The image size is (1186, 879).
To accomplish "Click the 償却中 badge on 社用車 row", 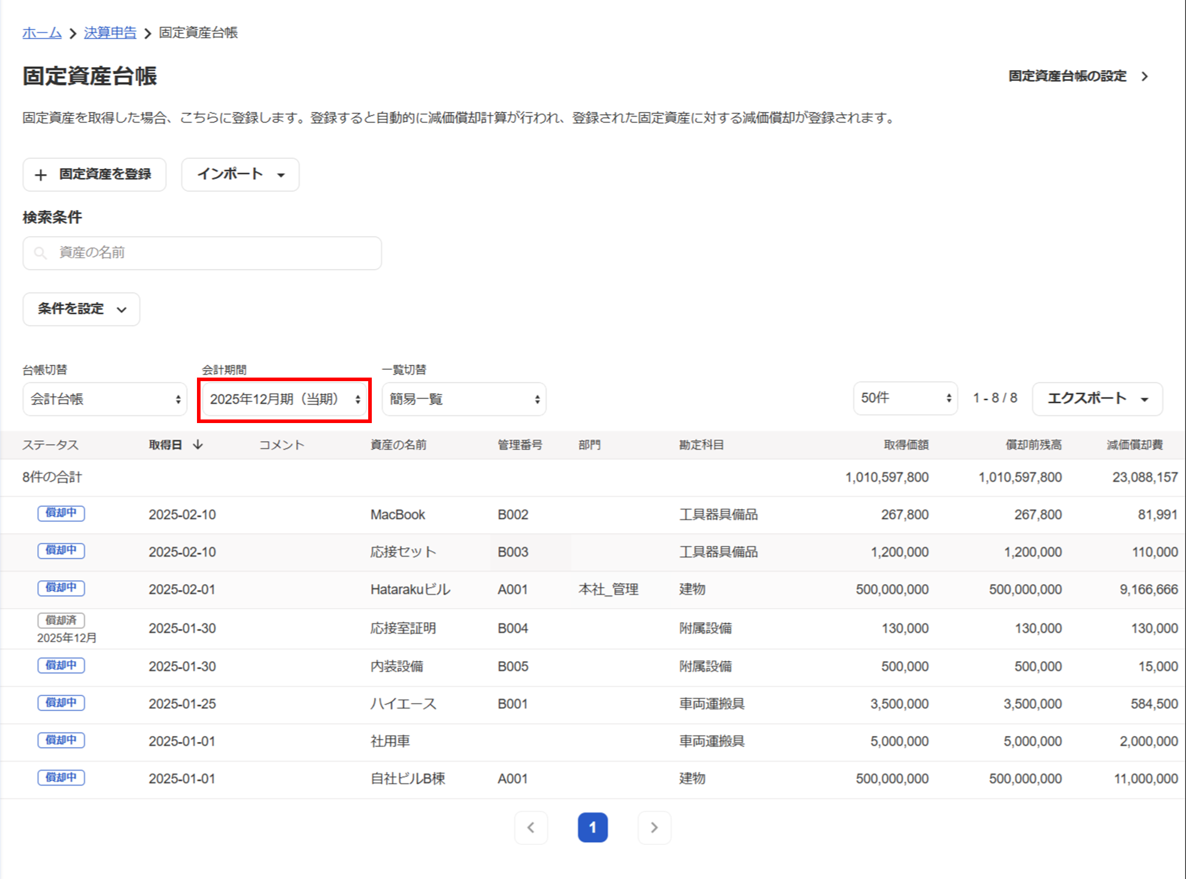I will 61,740.
